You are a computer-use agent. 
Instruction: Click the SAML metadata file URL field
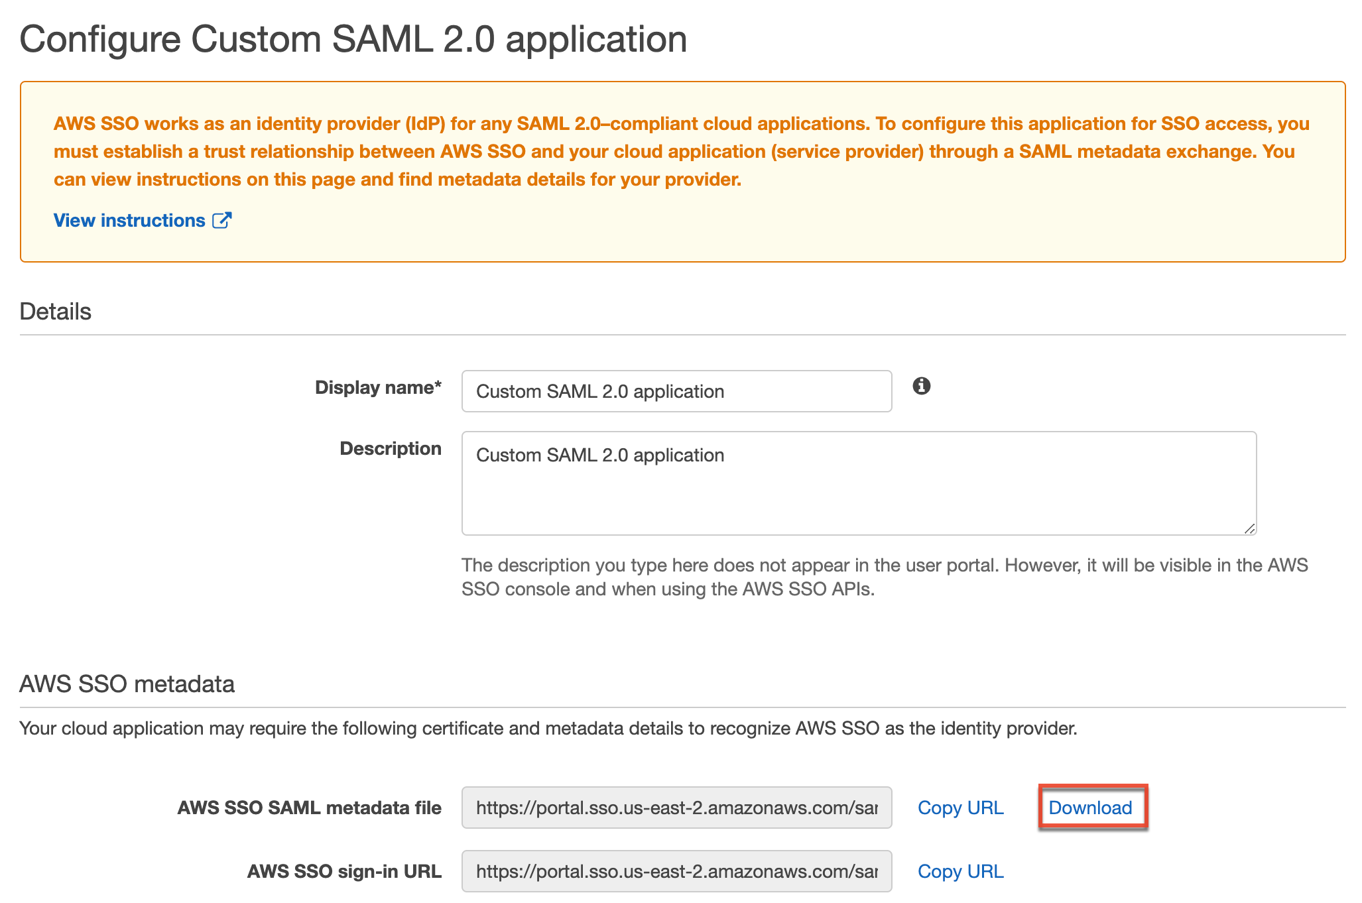[x=676, y=808]
